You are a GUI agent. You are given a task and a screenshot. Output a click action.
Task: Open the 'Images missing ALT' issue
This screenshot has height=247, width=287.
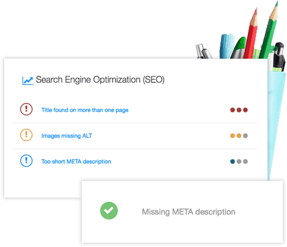[67, 136]
